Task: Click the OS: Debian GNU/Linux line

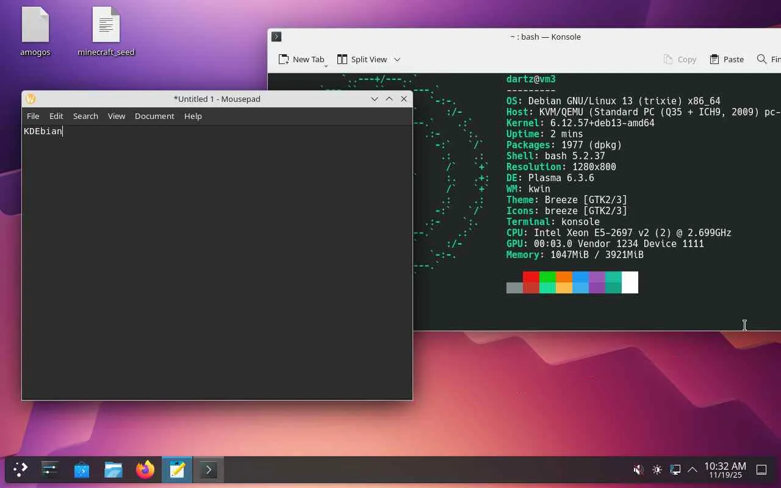Action: pyautogui.click(x=613, y=101)
